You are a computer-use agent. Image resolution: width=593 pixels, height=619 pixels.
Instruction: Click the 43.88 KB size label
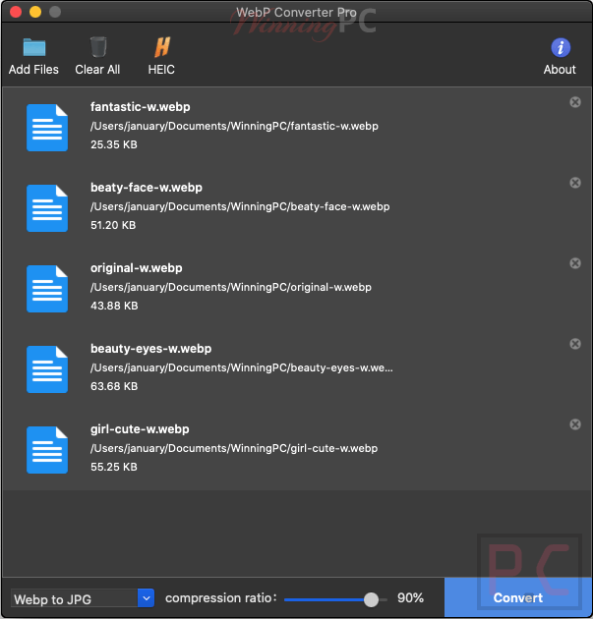[114, 306]
